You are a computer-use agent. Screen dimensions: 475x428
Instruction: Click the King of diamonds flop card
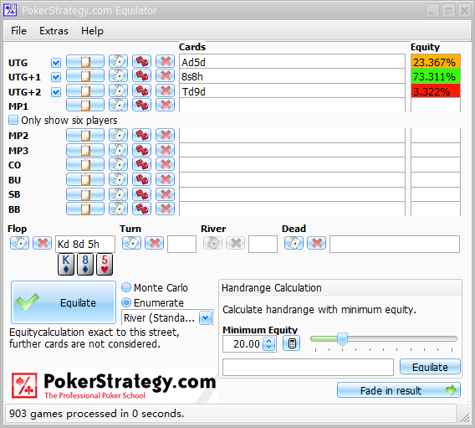click(x=66, y=265)
